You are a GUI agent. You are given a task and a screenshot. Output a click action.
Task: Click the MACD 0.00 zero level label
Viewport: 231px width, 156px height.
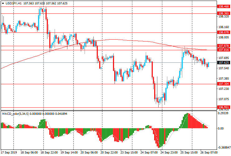click(x=221, y=128)
